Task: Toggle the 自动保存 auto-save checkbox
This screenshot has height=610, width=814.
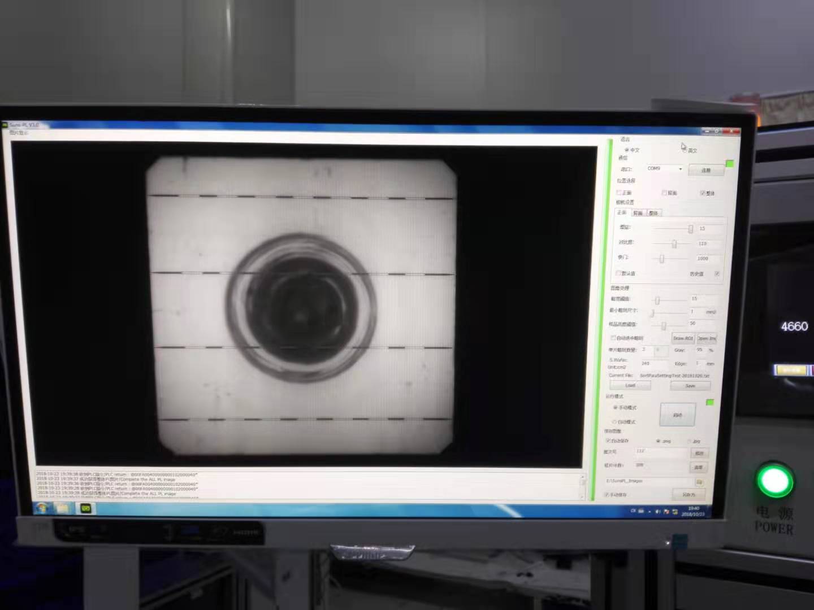Action: tap(608, 440)
